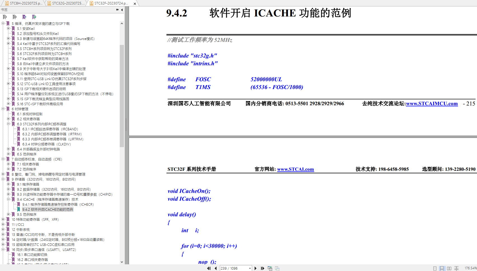Click the bookmarks panel vertical scrollbar
Viewport: 477px width, 271px height.
point(122,95)
